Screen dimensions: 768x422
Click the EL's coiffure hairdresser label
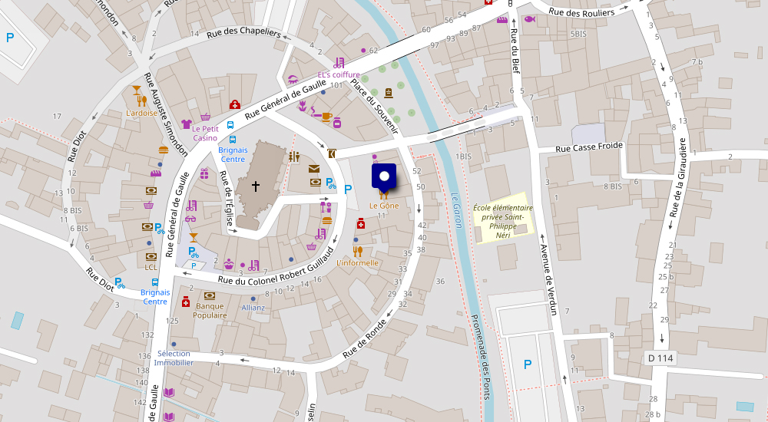tap(339, 75)
